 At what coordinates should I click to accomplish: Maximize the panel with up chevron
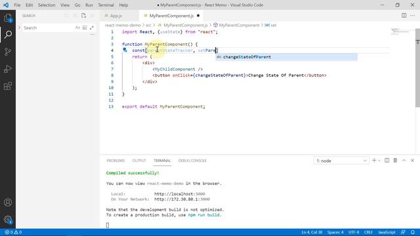(404, 160)
